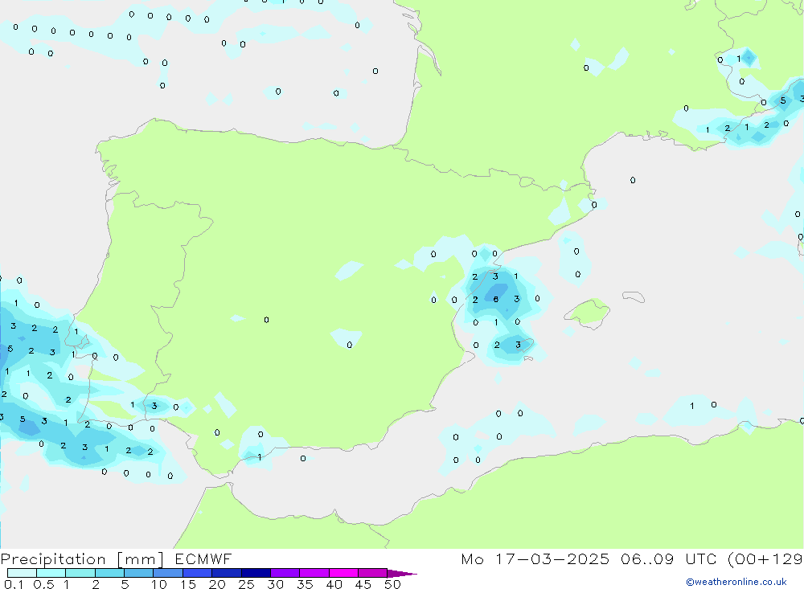Screen dimensions: 804x589
Task: Choose the 20–25 mm dark blue swatch
Action: (226, 573)
